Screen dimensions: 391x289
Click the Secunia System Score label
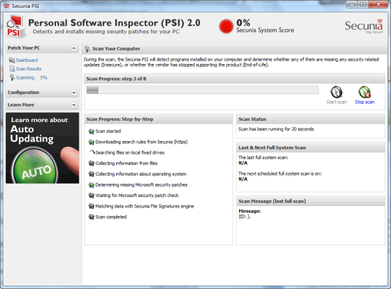click(265, 30)
